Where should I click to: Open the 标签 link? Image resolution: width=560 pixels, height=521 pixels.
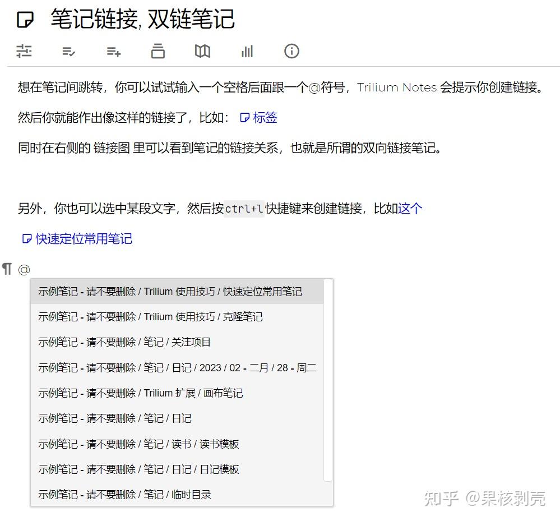tap(264, 118)
